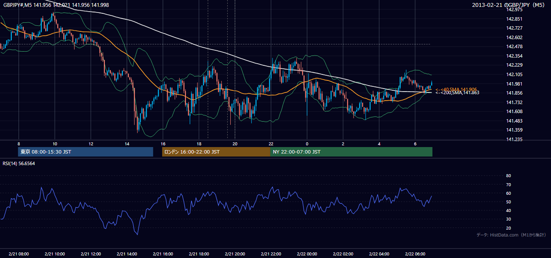The image size is (551, 258).
Task: Click hour label 10 under the price chart
Action: point(55,144)
